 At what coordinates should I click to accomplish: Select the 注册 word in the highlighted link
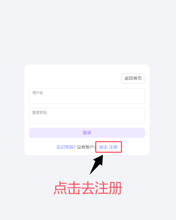113,147
